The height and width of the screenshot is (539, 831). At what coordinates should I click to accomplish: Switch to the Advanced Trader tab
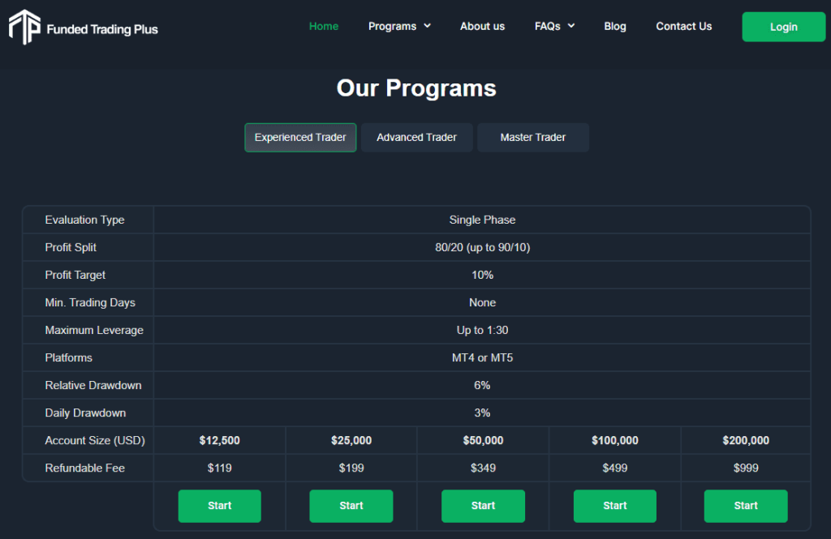click(x=416, y=138)
